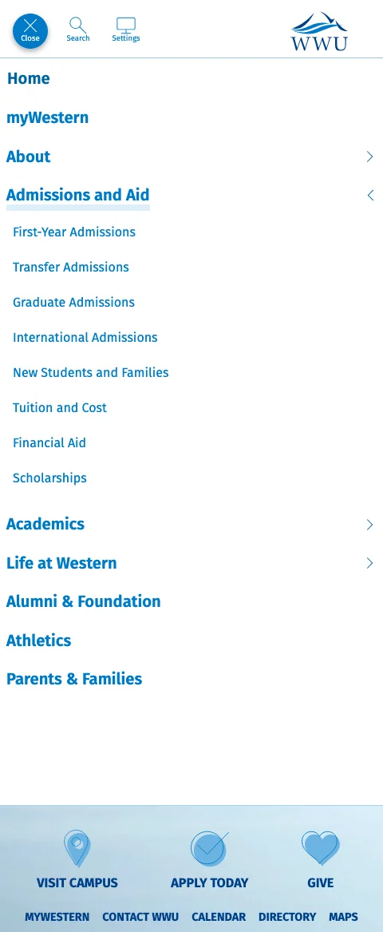Click the WWU logo
This screenshot has height=932, width=383.
pos(319,31)
